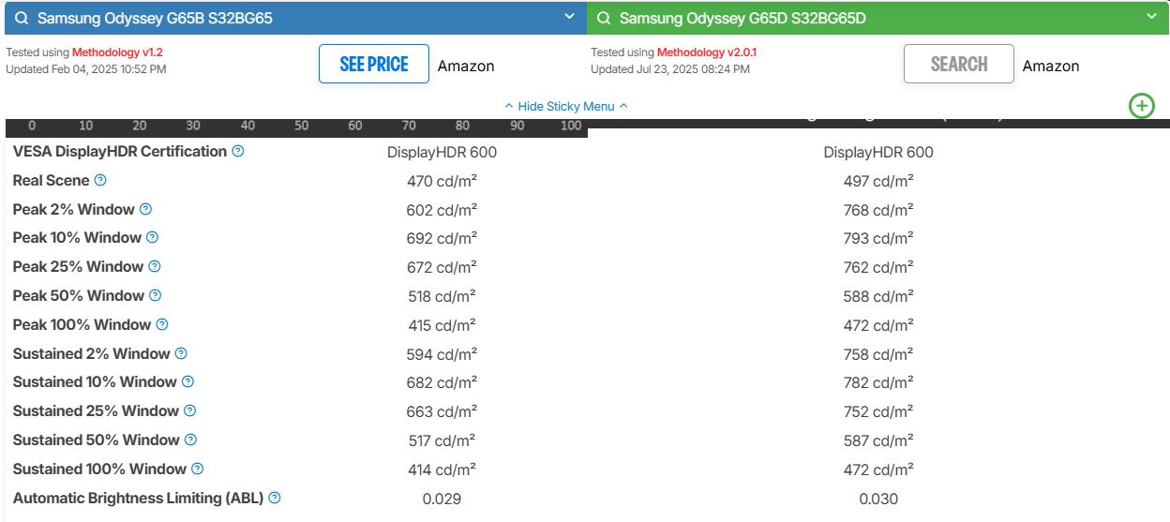This screenshot has width=1170, height=522.
Task: Click the search icon beside Odyssey G65D
Action: click(x=604, y=18)
